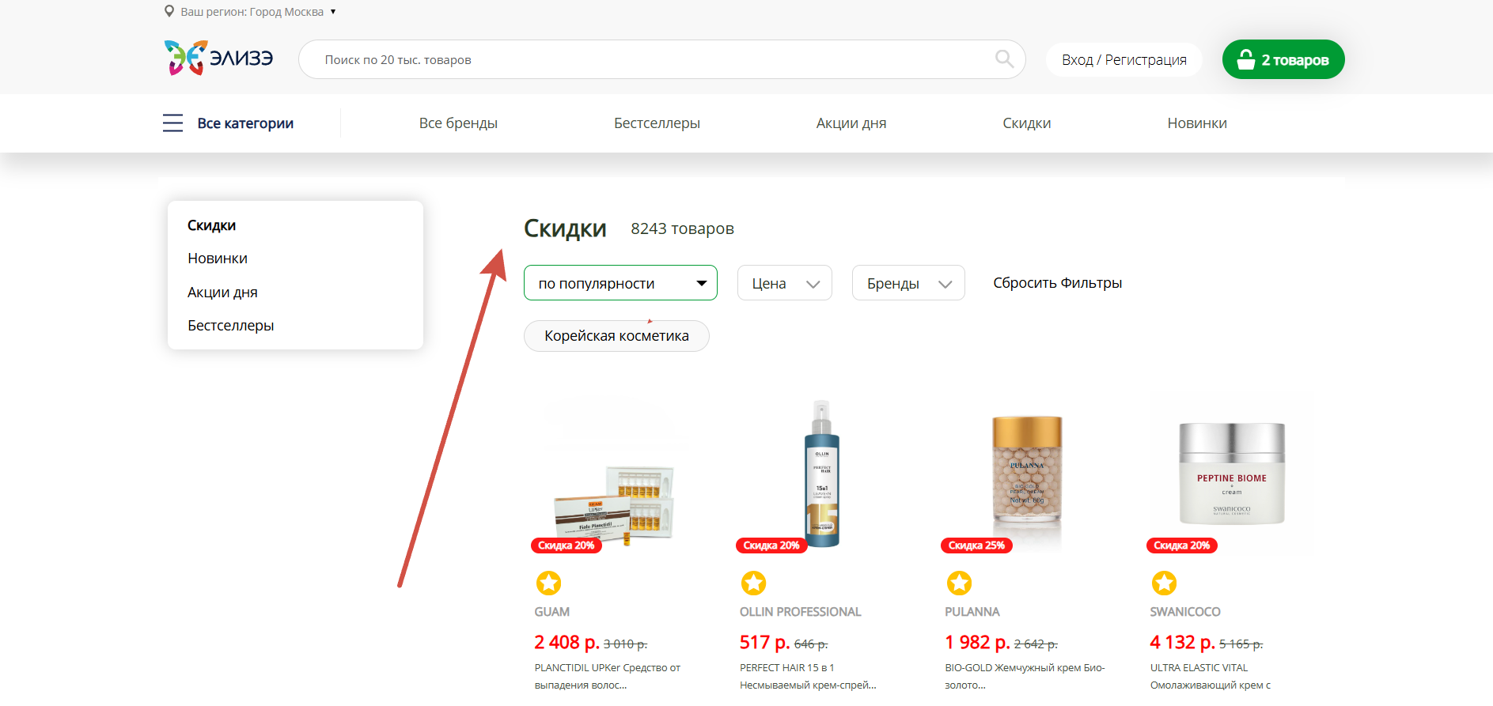Click the star icon above GUAM
Viewport: 1493px width, 706px height.
[x=548, y=583]
